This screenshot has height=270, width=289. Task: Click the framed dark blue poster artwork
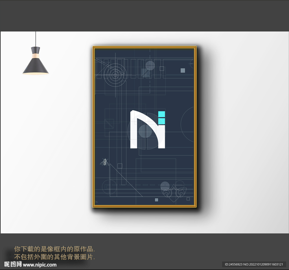[144, 127]
